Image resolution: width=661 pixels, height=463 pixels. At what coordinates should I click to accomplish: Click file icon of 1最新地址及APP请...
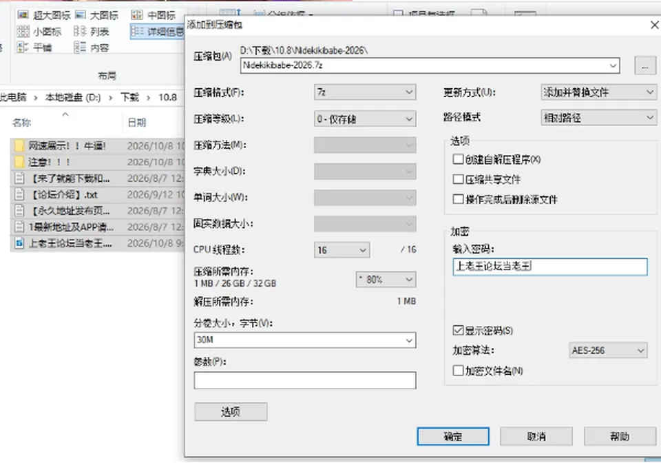(x=19, y=227)
